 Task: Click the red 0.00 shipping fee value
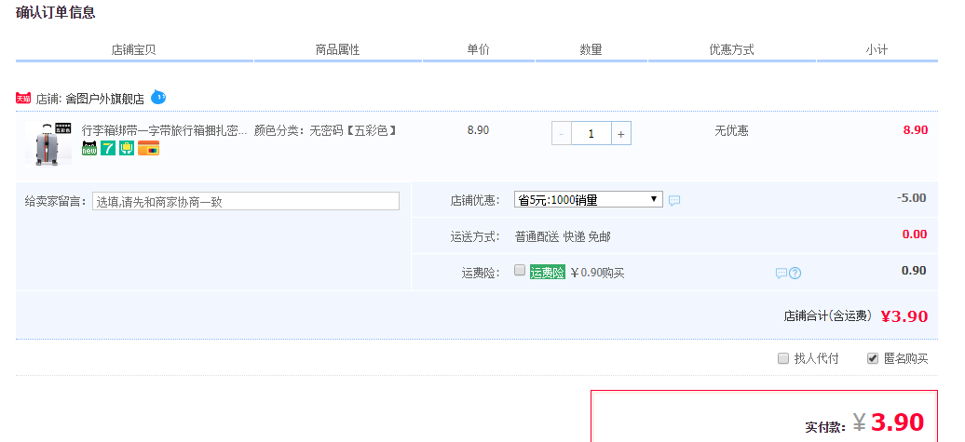click(x=915, y=234)
